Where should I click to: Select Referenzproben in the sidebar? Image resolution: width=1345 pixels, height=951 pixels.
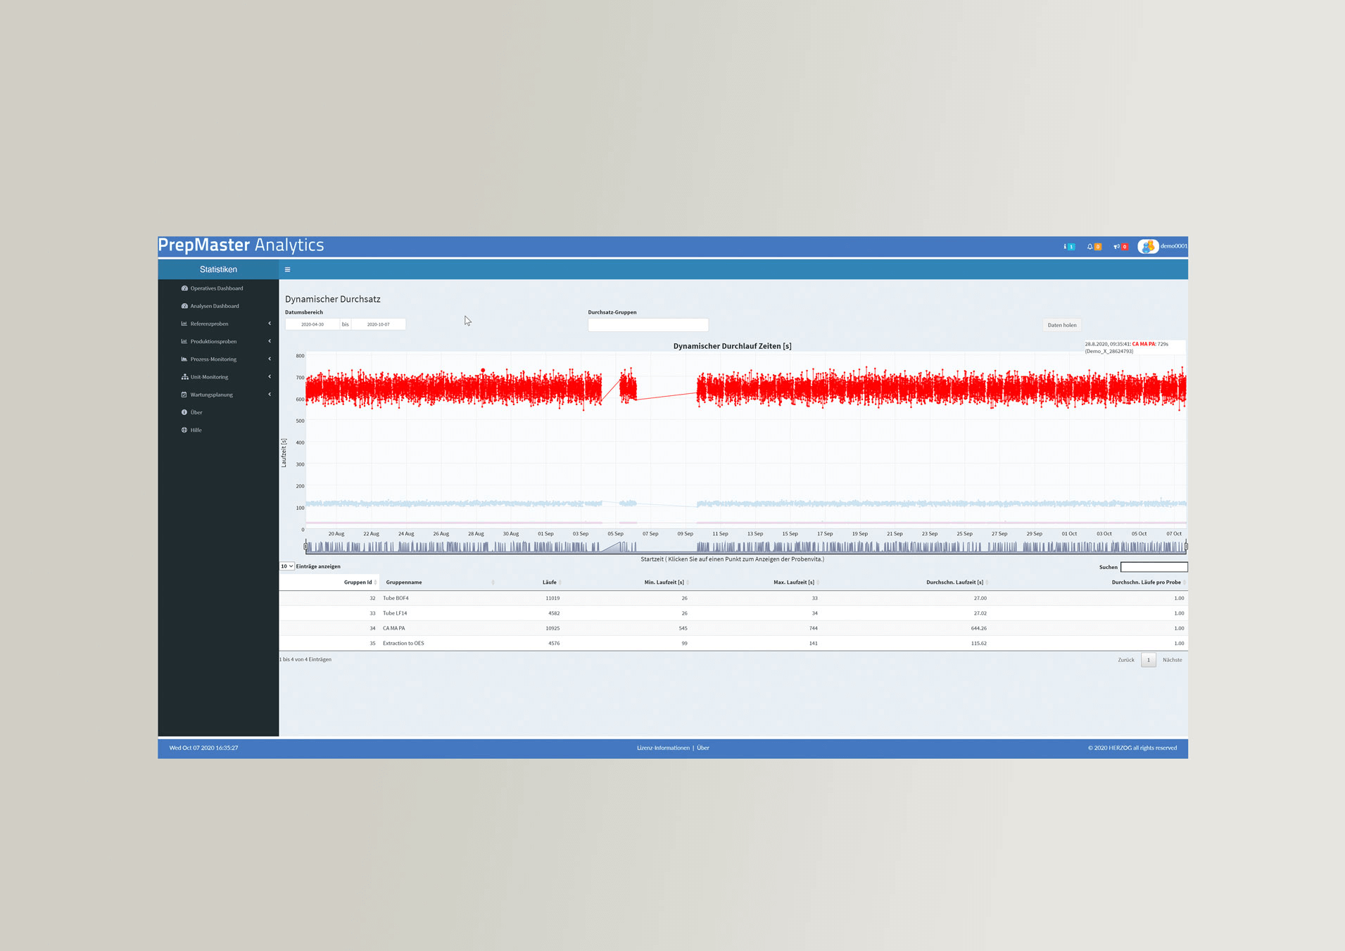point(209,324)
